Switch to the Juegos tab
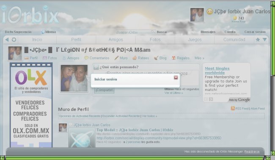Viewport: 275px width, 160px height. (x=195, y=40)
